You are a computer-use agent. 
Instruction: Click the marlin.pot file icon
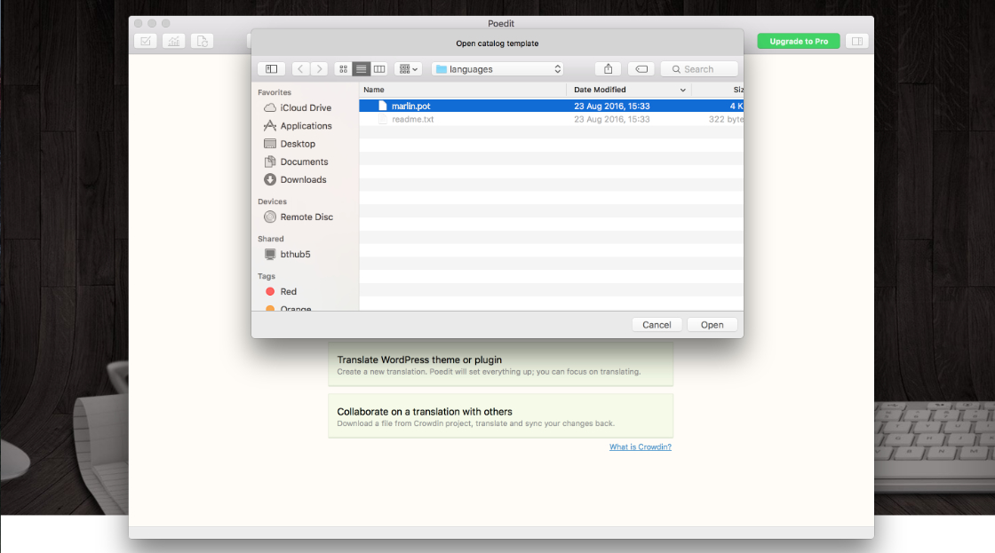pyautogui.click(x=383, y=106)
